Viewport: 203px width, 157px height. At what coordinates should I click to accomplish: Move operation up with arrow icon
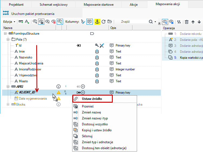click(x=193, y=22)
